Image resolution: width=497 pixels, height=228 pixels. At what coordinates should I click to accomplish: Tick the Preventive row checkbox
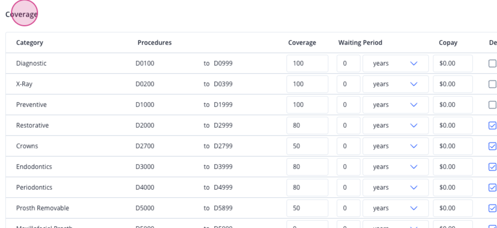pos(492,105)
